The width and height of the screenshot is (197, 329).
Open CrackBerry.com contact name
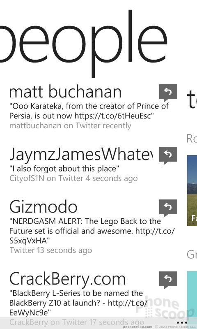coord(67,279)
